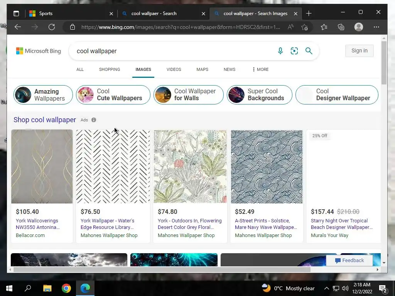
Task: Select the IMAGES search category
Action: [x=143, y=69]
